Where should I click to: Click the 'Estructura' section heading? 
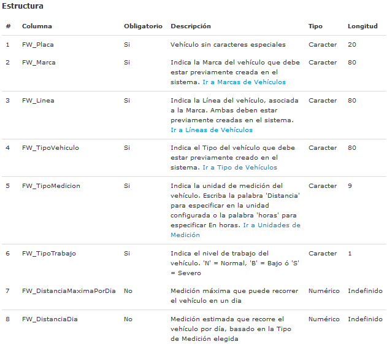coord(23,6)
